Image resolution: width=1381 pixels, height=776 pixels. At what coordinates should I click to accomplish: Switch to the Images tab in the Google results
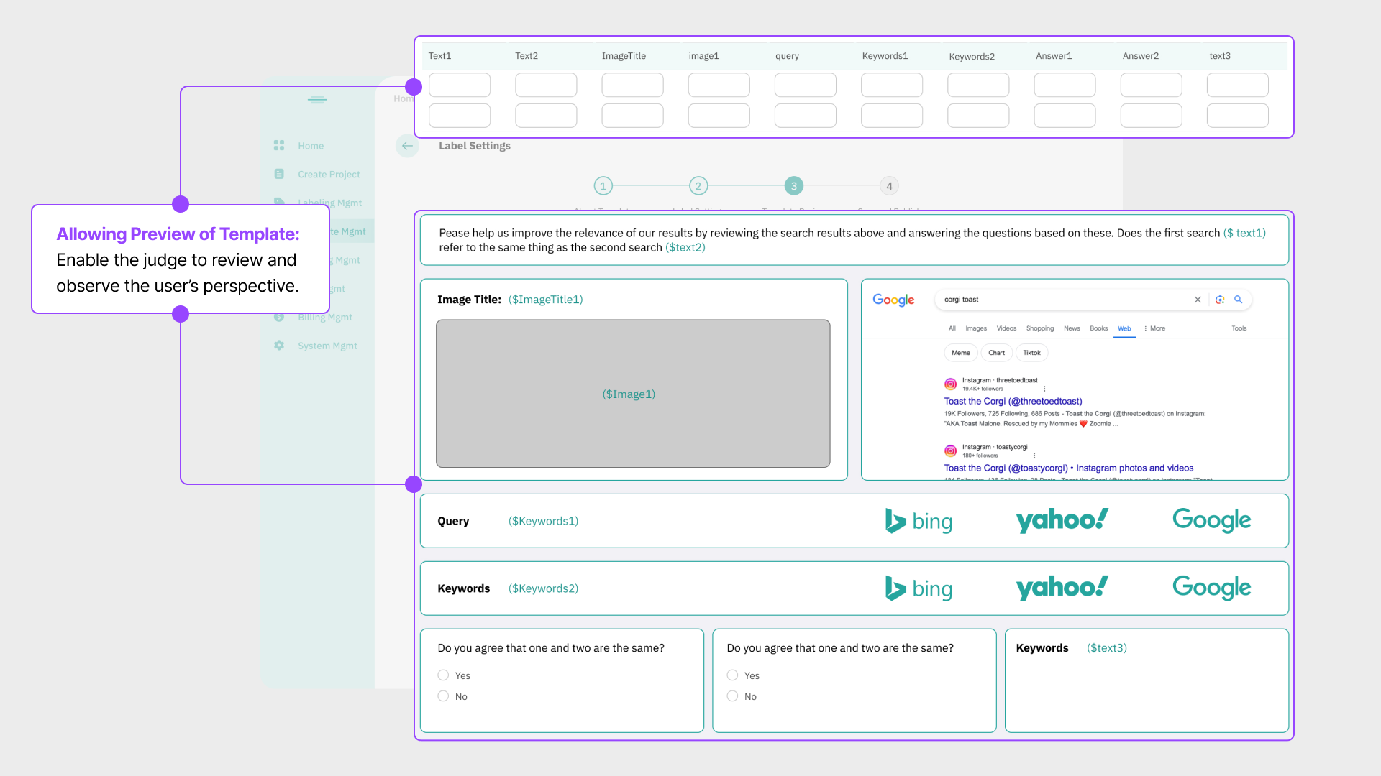click(x=975, y=328)
